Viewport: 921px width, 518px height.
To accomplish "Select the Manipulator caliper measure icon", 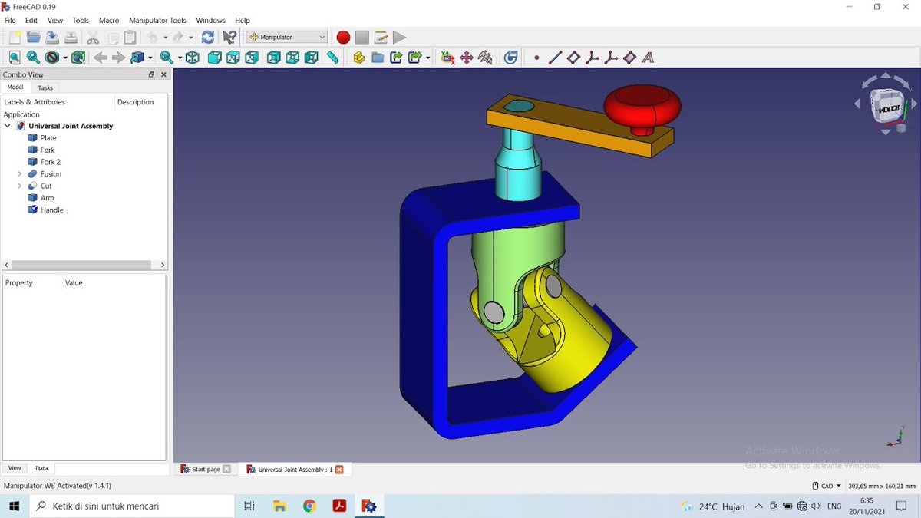I will pyautogui.click(x=485, y=58).
